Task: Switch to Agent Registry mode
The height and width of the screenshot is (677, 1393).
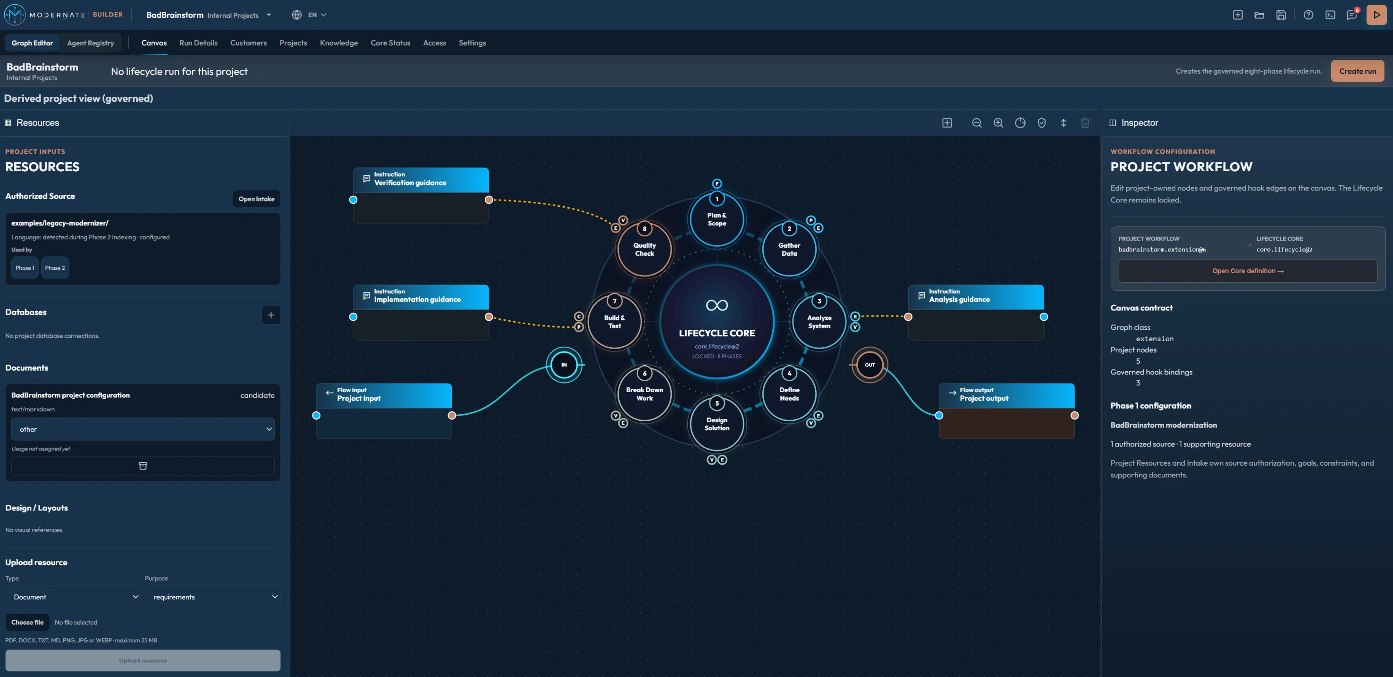Action: (x=90, y=42)
